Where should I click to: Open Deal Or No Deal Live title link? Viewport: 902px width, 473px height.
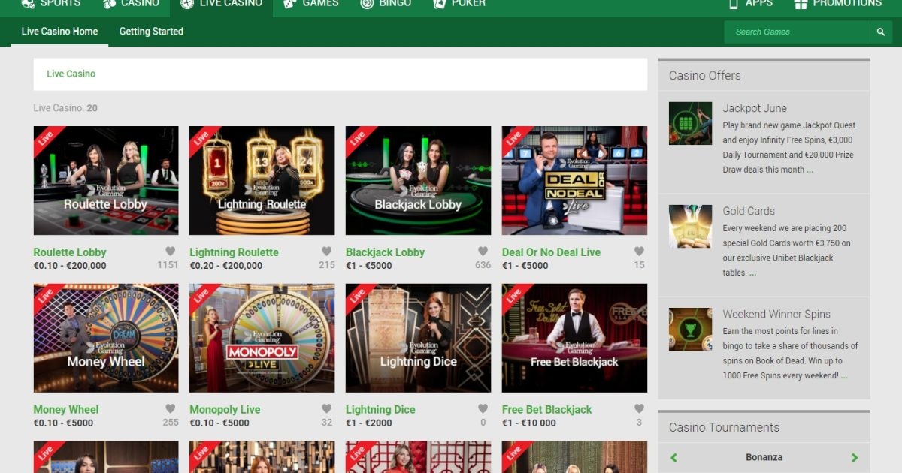[551, 252]
